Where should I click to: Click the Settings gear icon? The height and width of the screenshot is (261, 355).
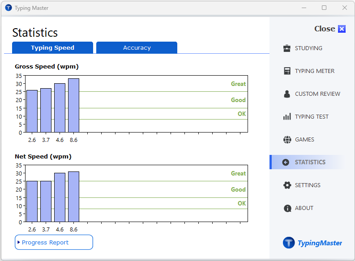point(287,185)
